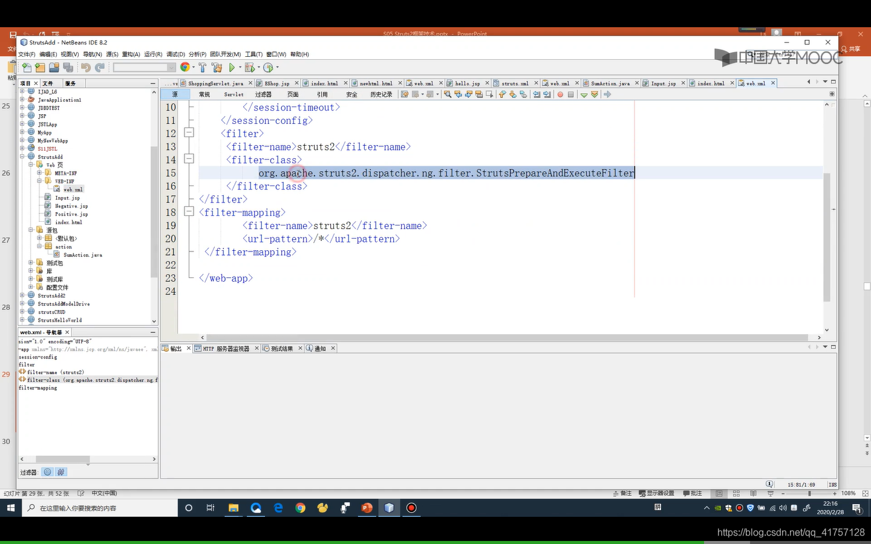
Task: Click the Find Selection magnifier icon
Action: [448, 94]
